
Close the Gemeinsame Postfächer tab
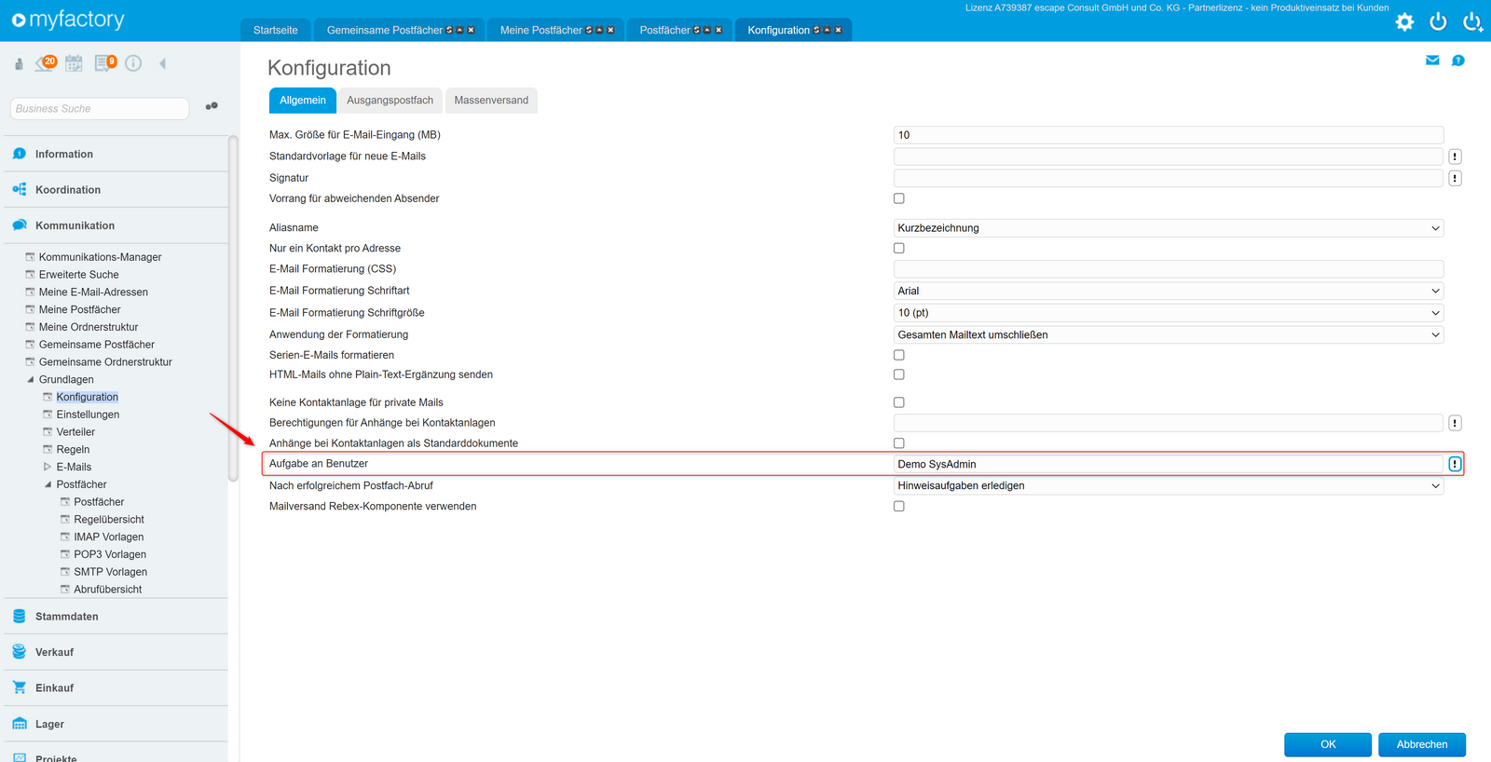(472, 30)
